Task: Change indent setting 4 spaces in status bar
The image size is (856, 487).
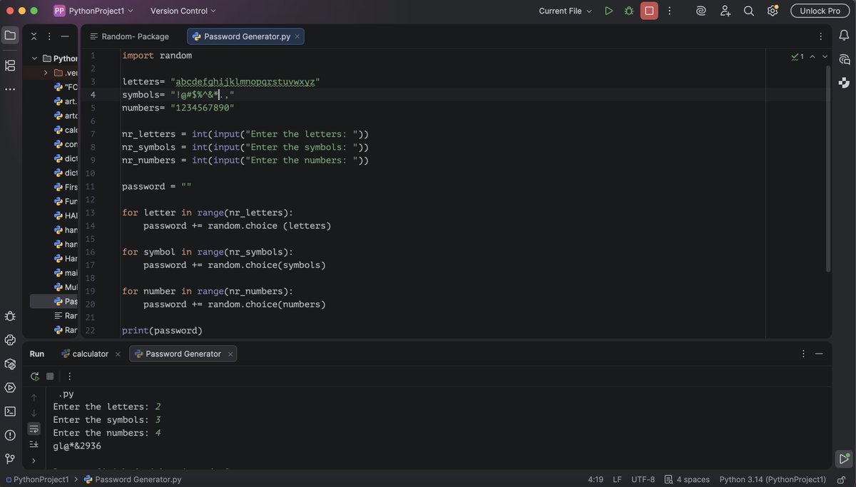Action: tap(687, 479)
